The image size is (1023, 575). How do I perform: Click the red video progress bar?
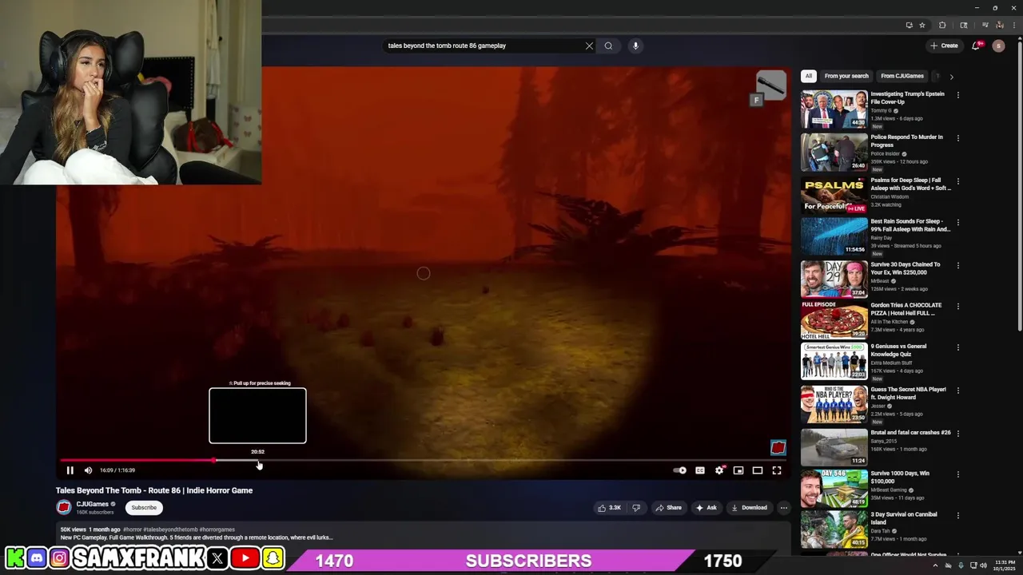click(x=137, y=461)
